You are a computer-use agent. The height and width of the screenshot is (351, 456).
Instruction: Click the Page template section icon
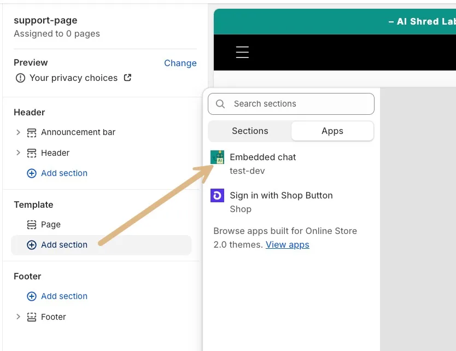tap(32, 225)
